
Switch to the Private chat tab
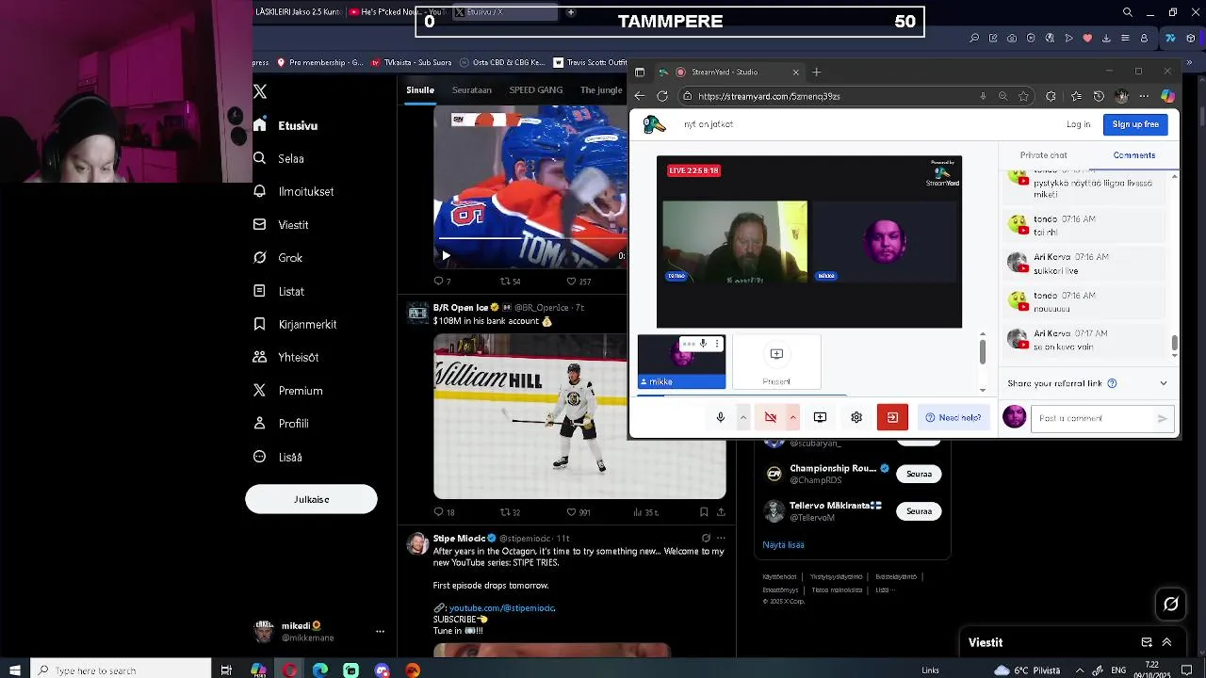(1043, 155)
